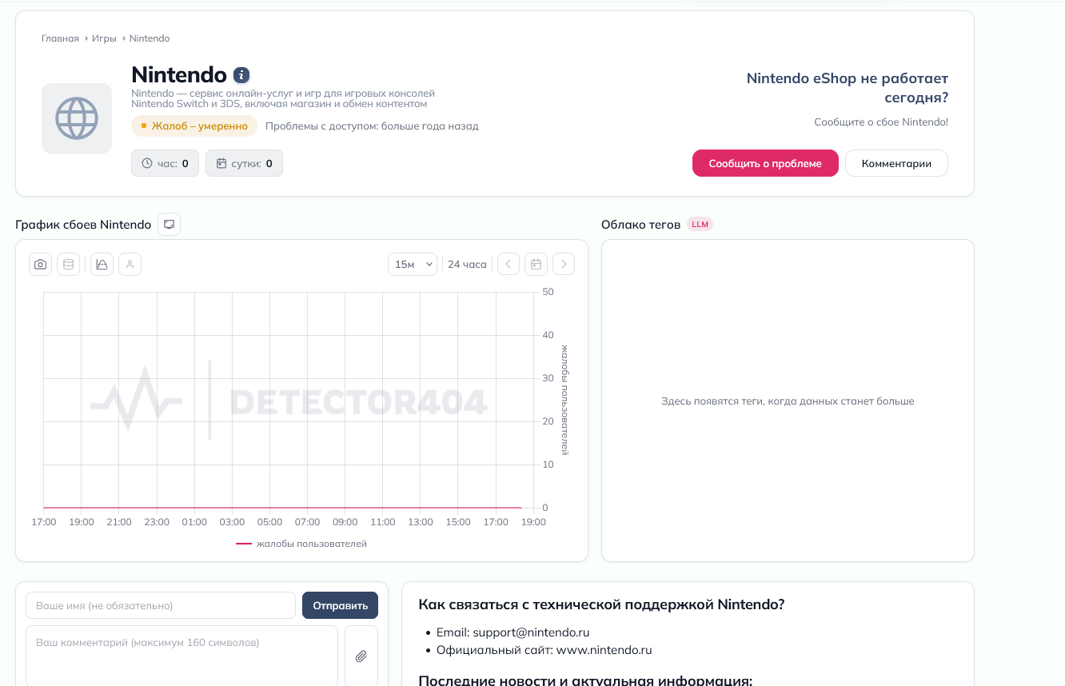
Task: Click the database icon in the chart toolbar
Action: [69, 264]
